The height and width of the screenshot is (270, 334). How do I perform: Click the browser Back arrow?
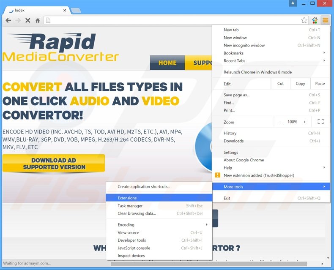[x=8, y=20]
